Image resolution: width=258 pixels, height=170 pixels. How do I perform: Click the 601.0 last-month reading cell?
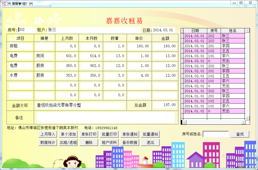coord(67,56)
